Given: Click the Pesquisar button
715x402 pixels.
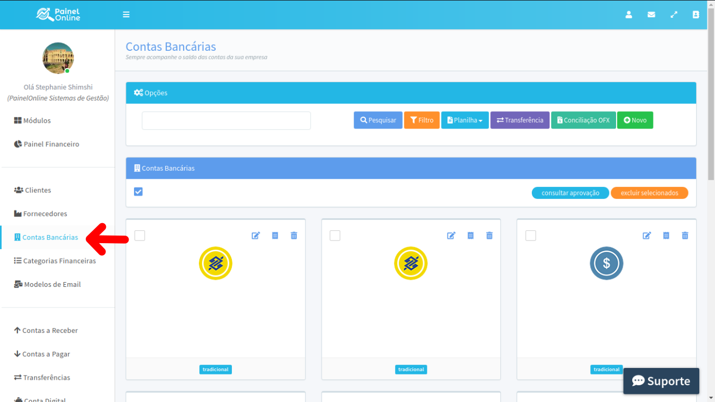Looking at the screenshot, I should 378,120.
